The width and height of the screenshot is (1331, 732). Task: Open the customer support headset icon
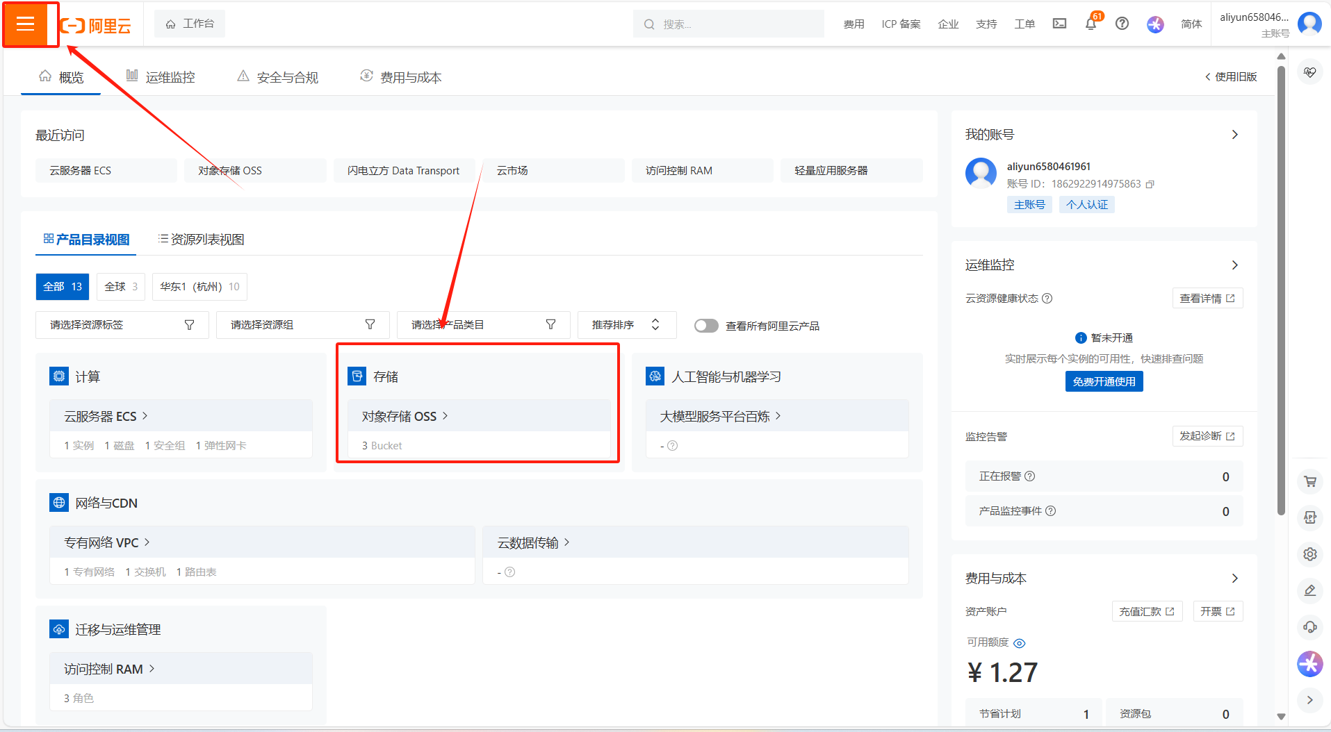[1310, 627]
